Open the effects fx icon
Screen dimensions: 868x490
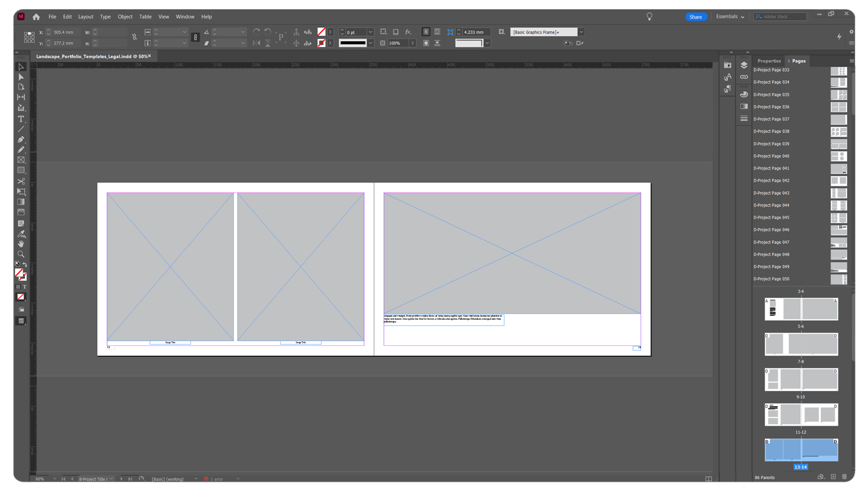(408, 32)
